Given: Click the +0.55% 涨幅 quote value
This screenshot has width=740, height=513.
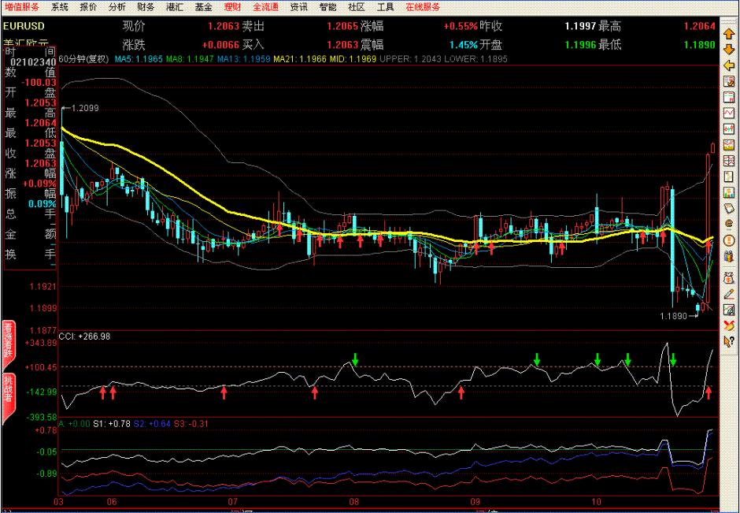Looking at the screenshot, I should tap(461, 26).
